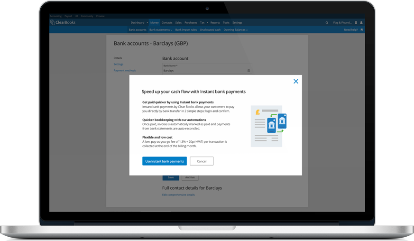Go to Bank accounts submenu item
414x241 pixels.
(138, 30)
